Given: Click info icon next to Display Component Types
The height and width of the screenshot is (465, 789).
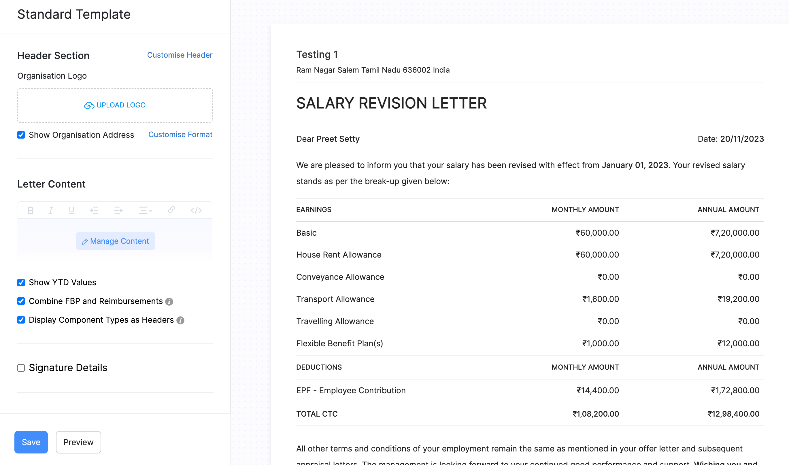Looking at the screenshot, I should [180, 320].
